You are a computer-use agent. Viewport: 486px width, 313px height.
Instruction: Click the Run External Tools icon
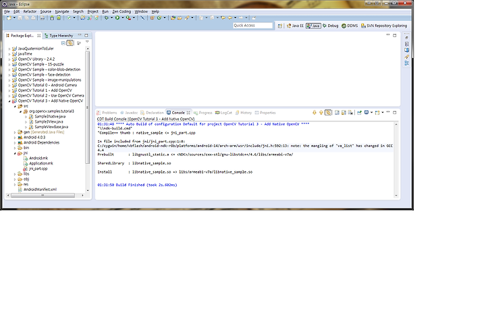(128, 18)
